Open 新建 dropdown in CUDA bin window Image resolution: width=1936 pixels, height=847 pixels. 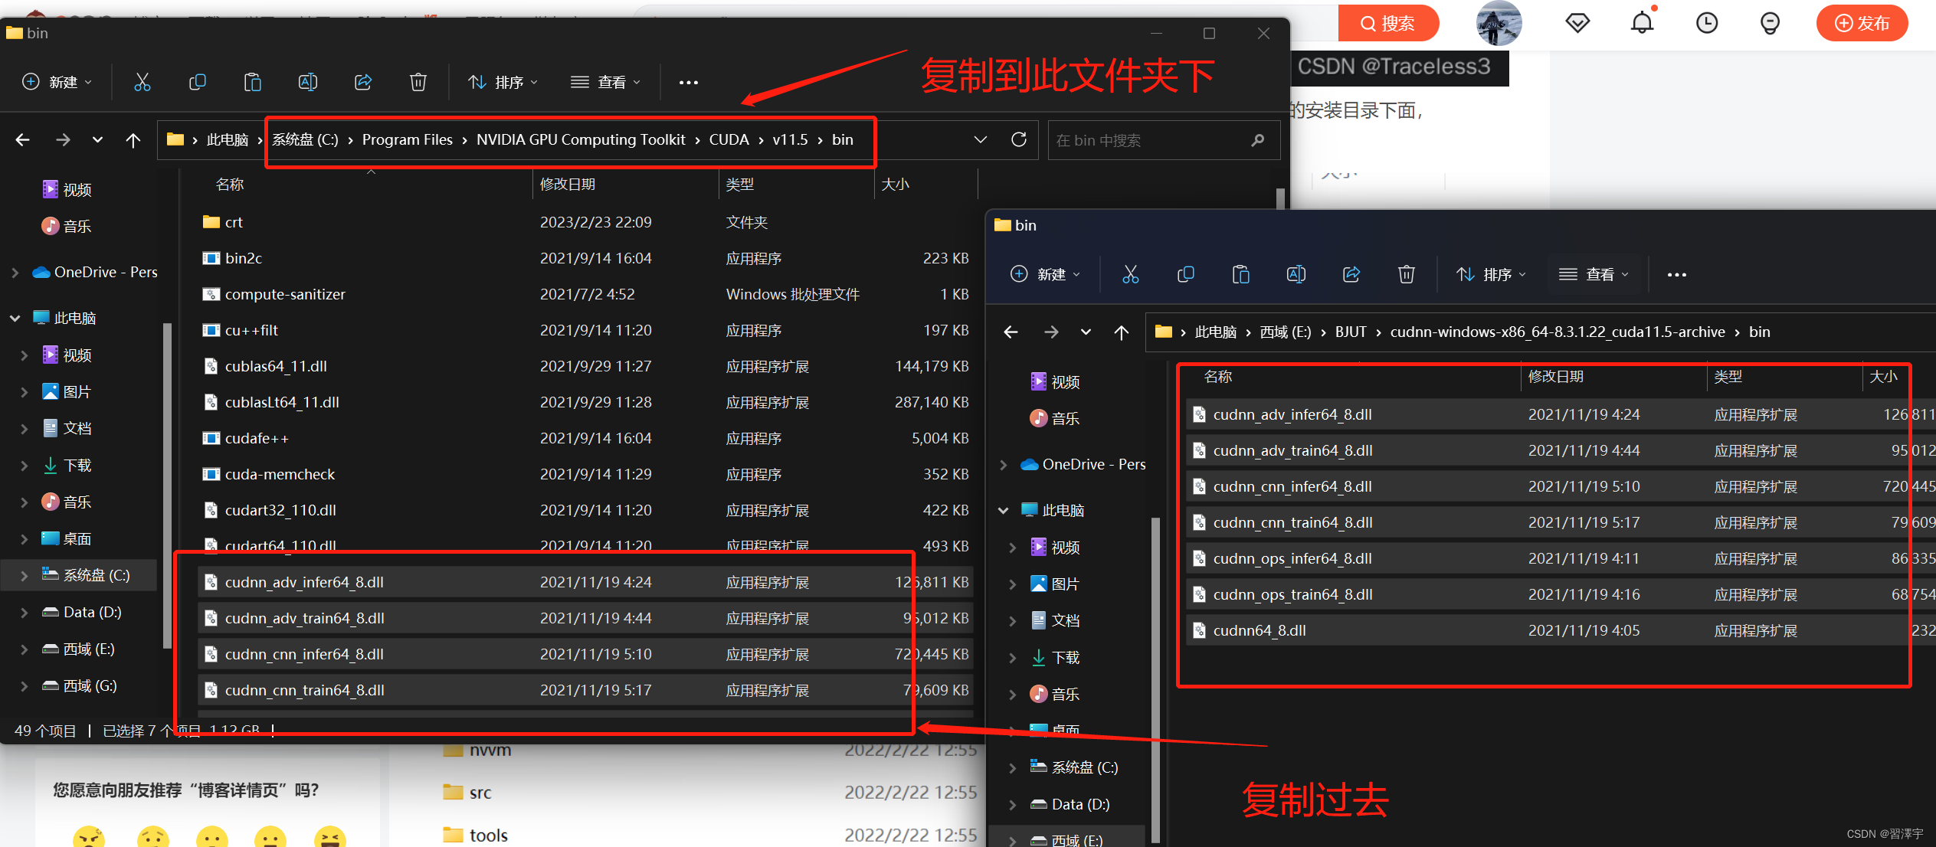pos(57,82)
